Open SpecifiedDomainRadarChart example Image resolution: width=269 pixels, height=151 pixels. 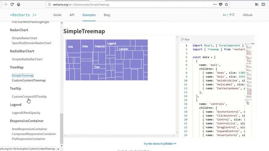point(32,43)
